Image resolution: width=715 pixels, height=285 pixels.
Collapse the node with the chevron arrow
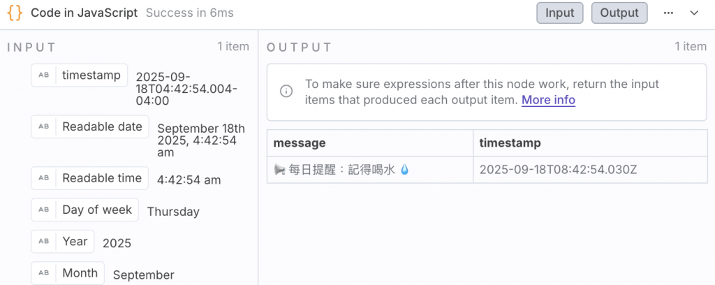tap(694, 13)
